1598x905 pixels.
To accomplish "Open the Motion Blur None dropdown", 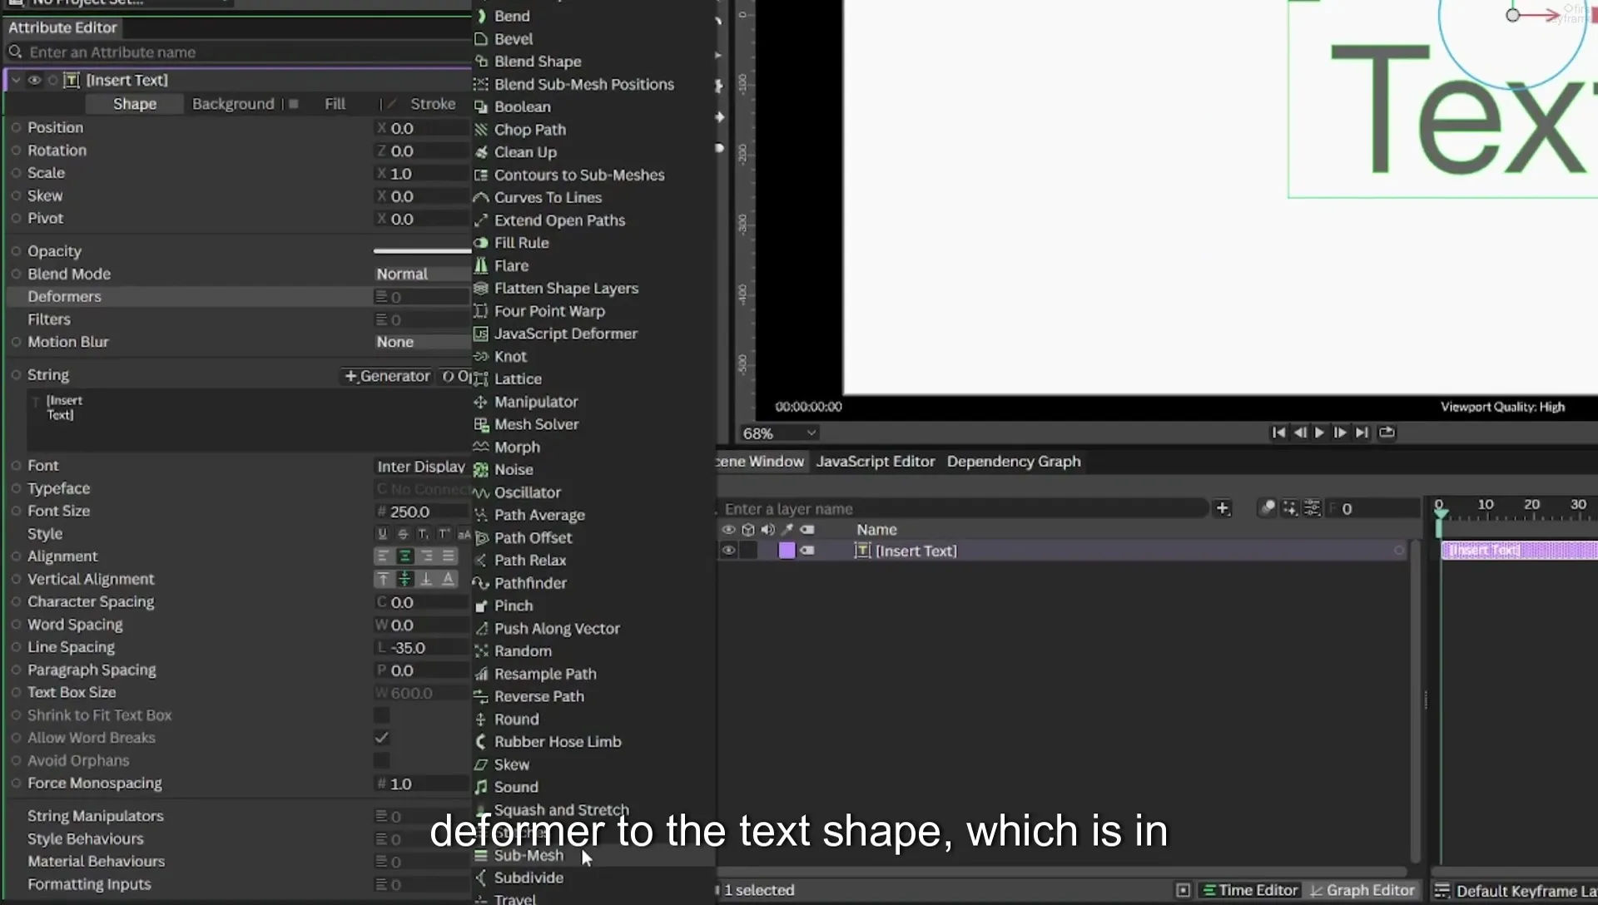I will click(422, 342).
